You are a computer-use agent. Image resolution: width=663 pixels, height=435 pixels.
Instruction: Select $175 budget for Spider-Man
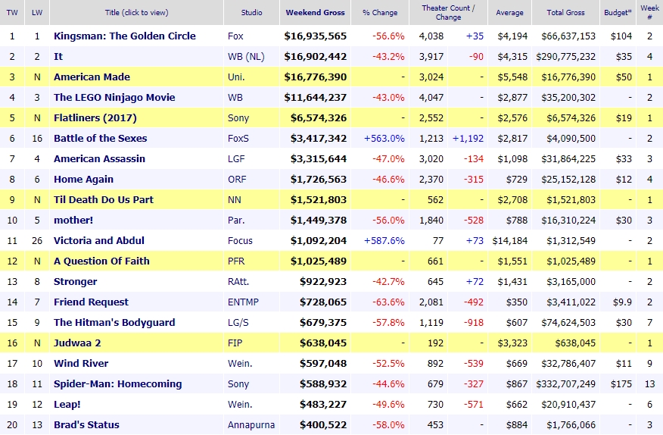tap(621, 383)
